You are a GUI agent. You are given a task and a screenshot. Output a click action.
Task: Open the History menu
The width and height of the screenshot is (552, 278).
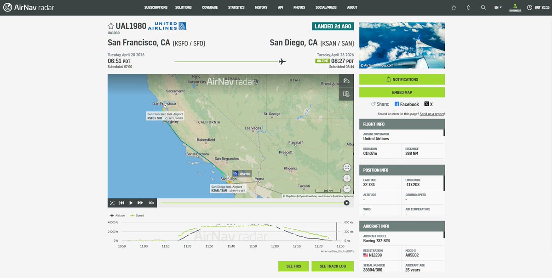[261, 7]
